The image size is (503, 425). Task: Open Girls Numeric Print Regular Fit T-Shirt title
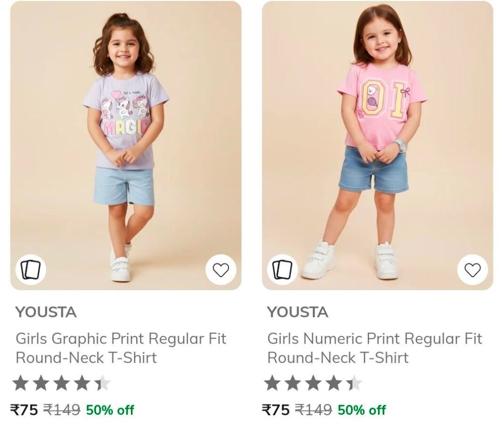pos(375,348)
